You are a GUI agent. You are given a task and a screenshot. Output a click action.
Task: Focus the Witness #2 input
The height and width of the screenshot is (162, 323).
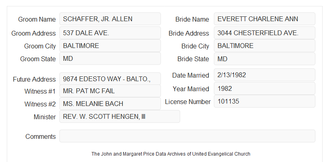click(110, 104)
